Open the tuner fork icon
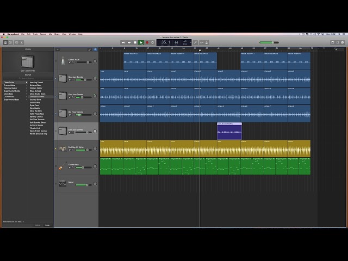The height and width of the screenshot is (261, 348). pos(195,42)
